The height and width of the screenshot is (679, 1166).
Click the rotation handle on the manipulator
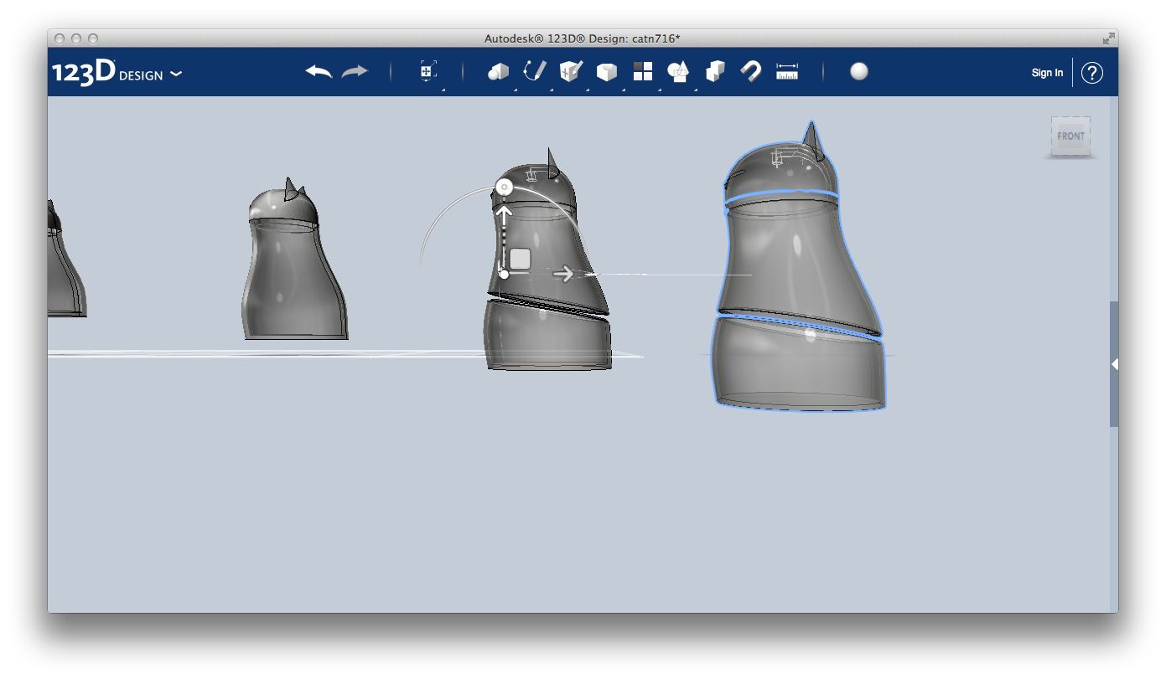(x=504, y=187)
